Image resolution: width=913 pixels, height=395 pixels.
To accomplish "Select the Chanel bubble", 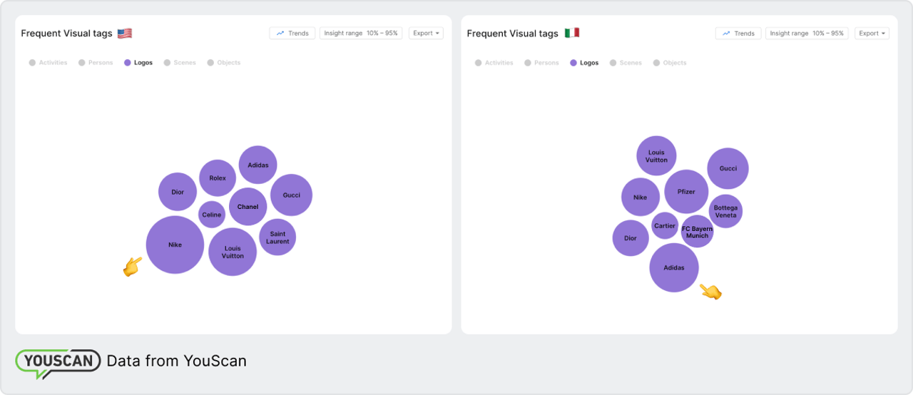I will [248, 207].
